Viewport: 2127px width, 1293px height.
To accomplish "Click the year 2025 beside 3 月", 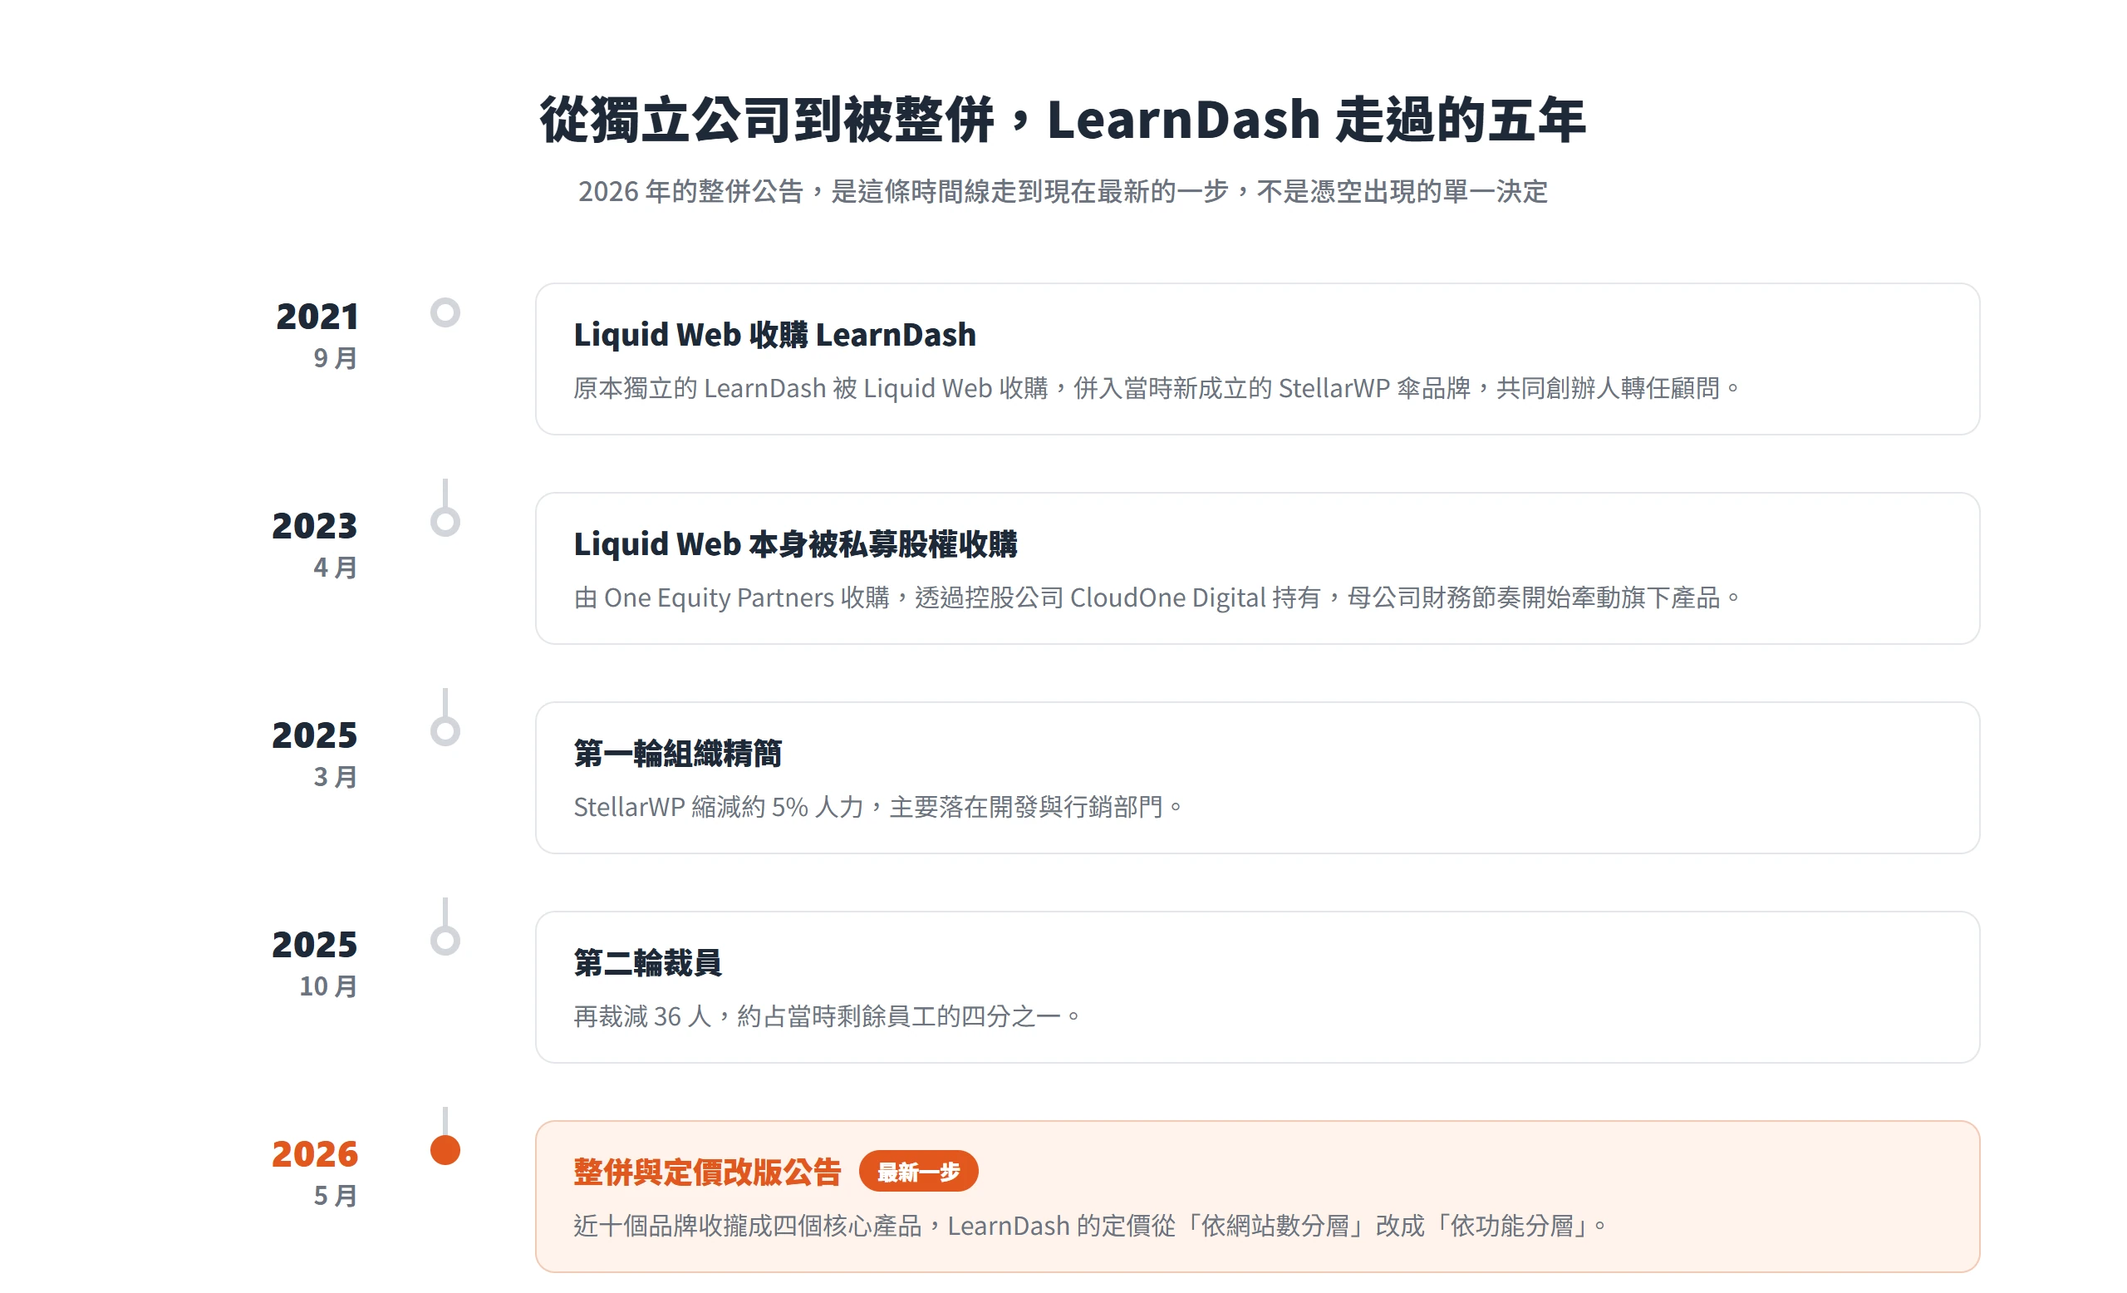I will (315, 736).
